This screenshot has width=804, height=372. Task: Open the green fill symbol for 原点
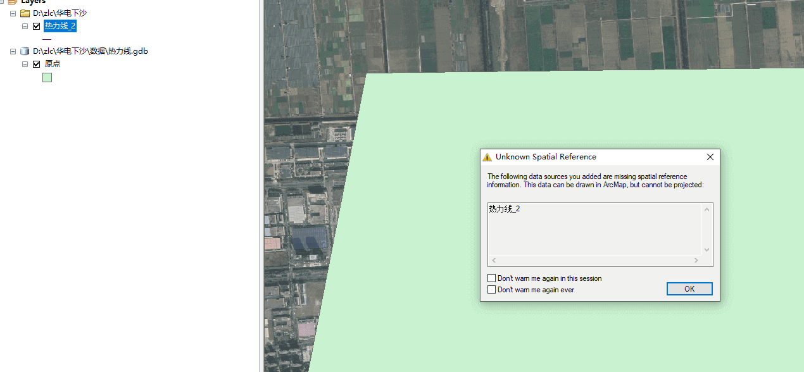coord(47,78)
